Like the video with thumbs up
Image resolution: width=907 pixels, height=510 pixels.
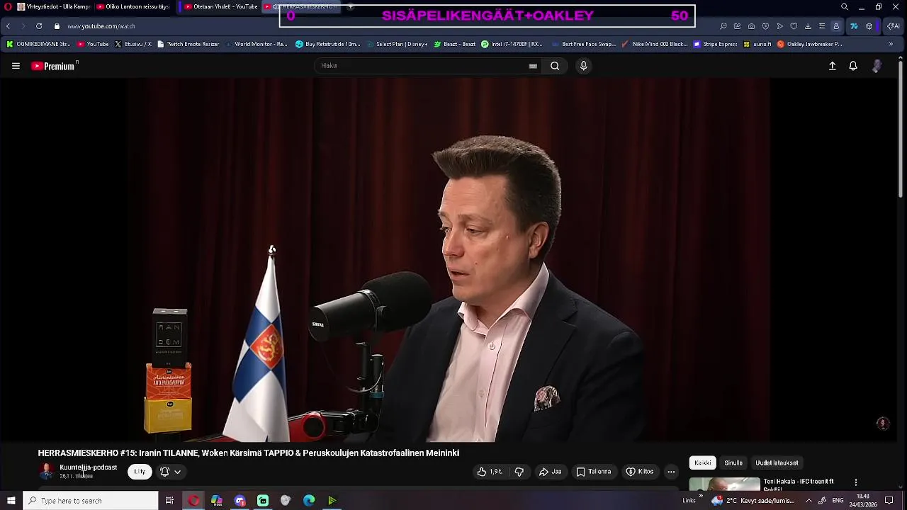click(x=490, y=472)
